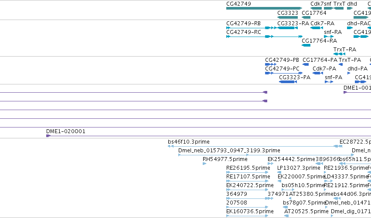
Task: Click the LP13027.3prime EST label
Action: pyautogui.click(x=299, y=168)
